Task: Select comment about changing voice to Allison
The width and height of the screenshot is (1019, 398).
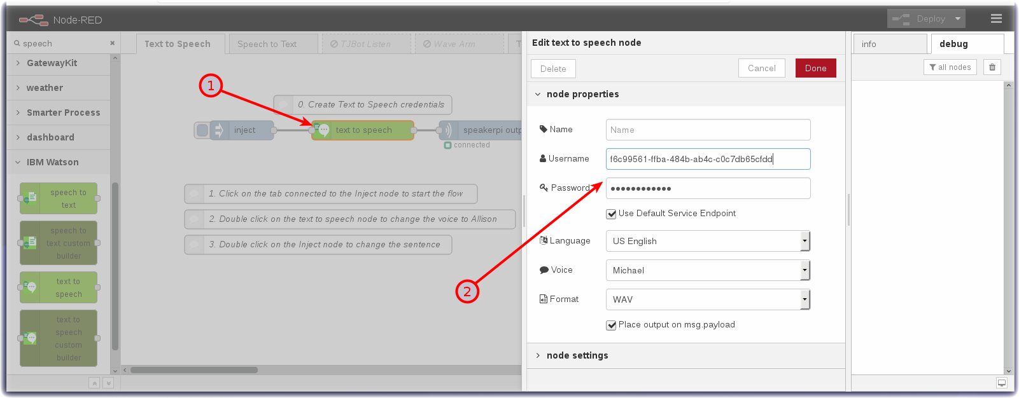Action: (350, 219)
